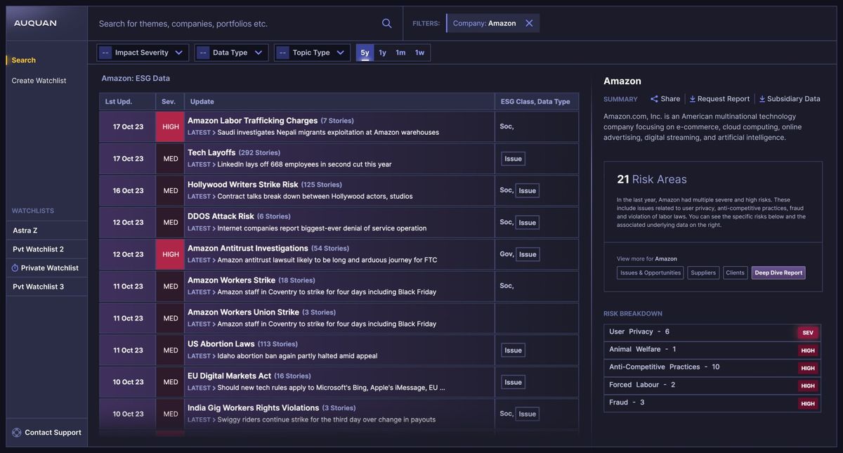
Task: Click the Request Report download icon
Action: tap(693, 99)
